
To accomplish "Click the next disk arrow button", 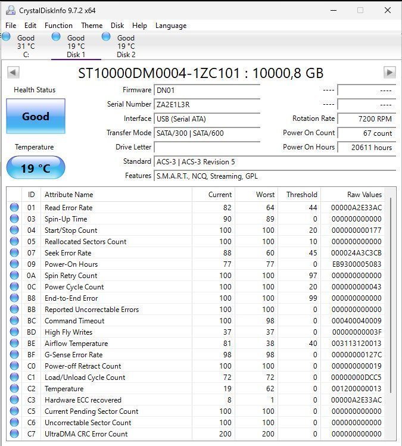I will click(389, 73).
